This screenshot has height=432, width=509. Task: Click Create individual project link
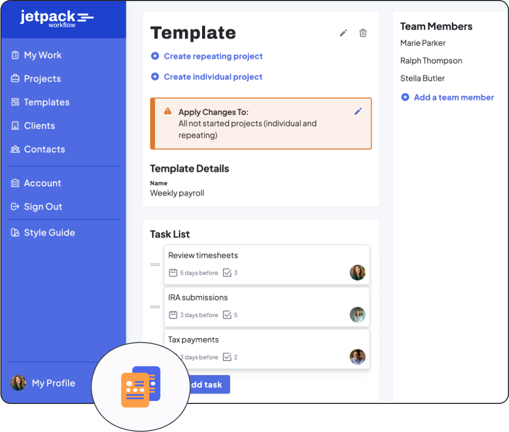tap(213, 77)
